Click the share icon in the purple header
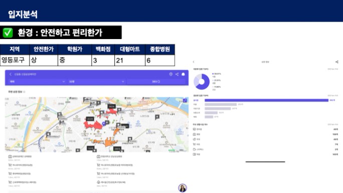 tap(177, 74)
